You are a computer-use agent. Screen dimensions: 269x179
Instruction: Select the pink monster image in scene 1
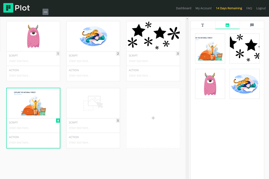[33, 36]
